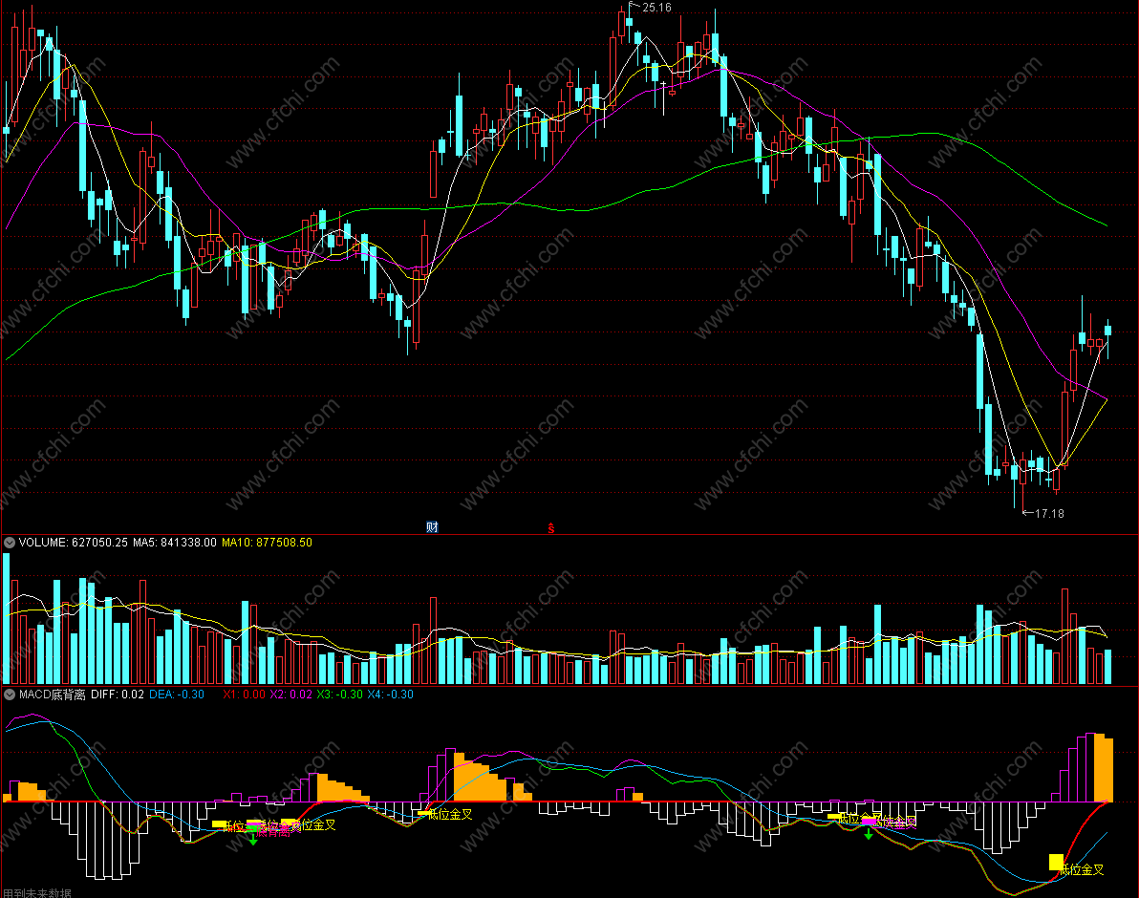This screenshot has width=1139, height=898.
Task: Click the green X3: -0.30 value
Action: tap(340, 694)
